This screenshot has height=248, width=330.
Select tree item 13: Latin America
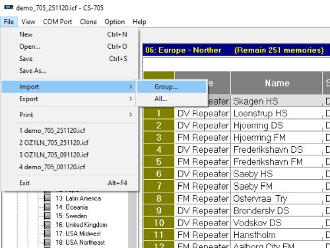click(79, 198)
